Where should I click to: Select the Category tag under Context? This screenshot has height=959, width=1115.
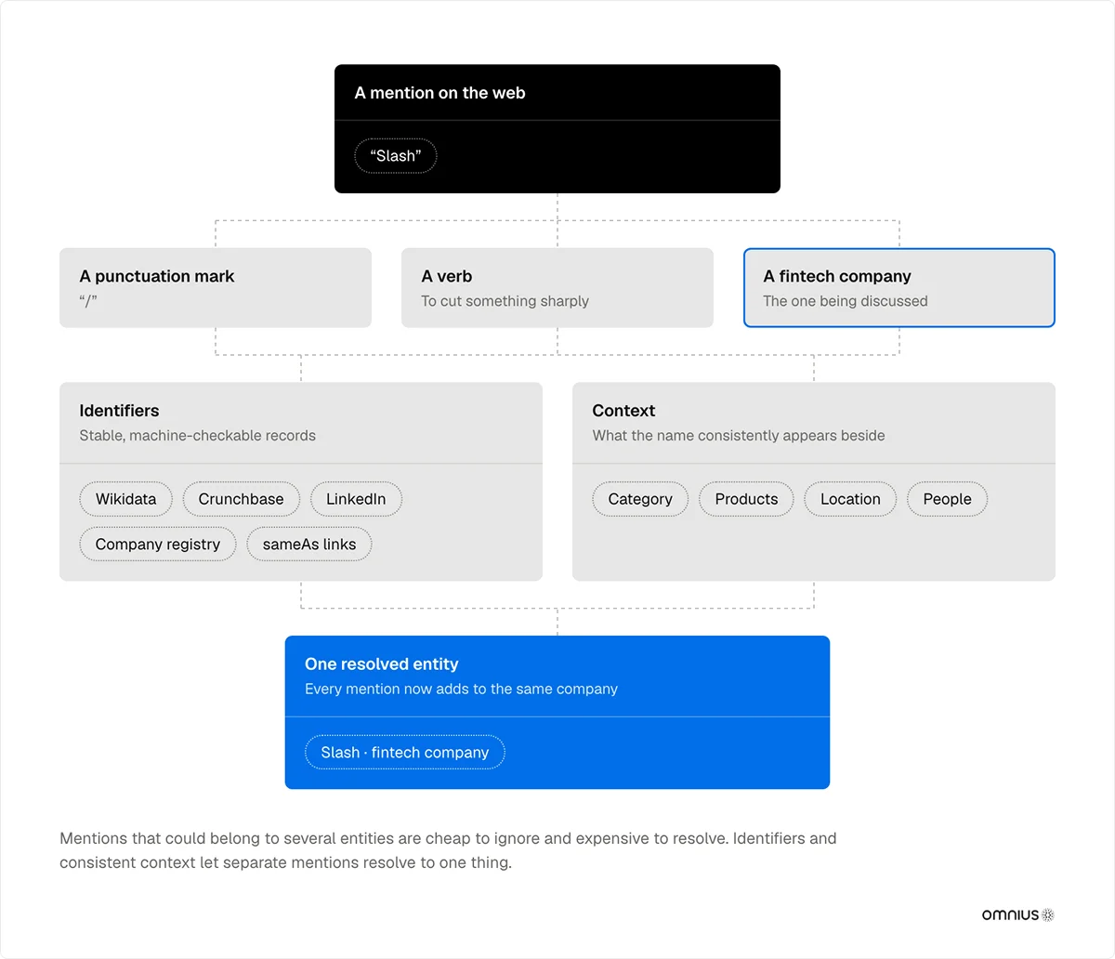click(640, 499)
